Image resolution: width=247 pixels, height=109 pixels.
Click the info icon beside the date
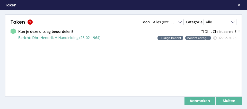tap(215, 38)
